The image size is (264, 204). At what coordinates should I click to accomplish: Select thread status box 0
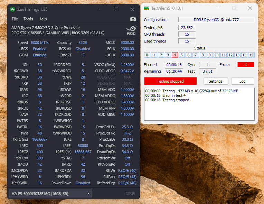[x=147, y=55]
